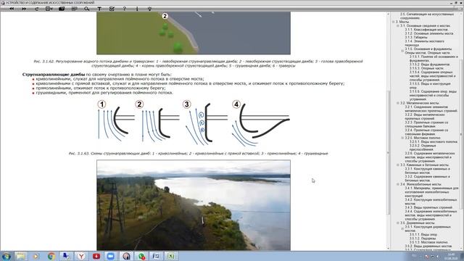Click the dam schemes diagram figure
Image resolution: width=464 pixels, height=261 pixels.
point(194,124)
